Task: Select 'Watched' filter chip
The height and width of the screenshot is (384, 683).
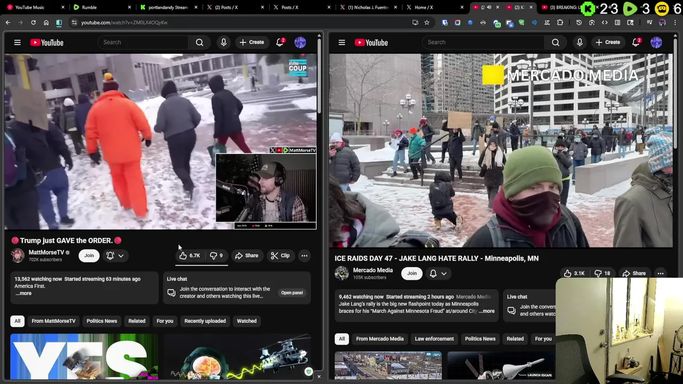Action: (x=247, y=321)
